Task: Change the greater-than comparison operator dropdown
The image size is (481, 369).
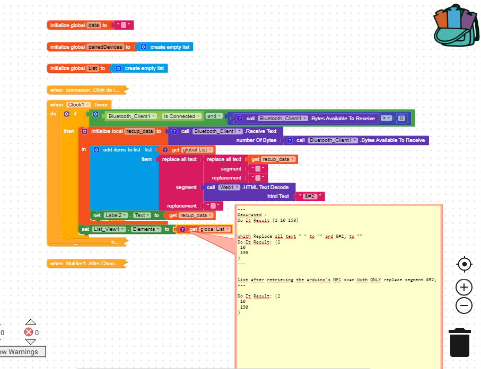Action: click(x=386, y=118)
